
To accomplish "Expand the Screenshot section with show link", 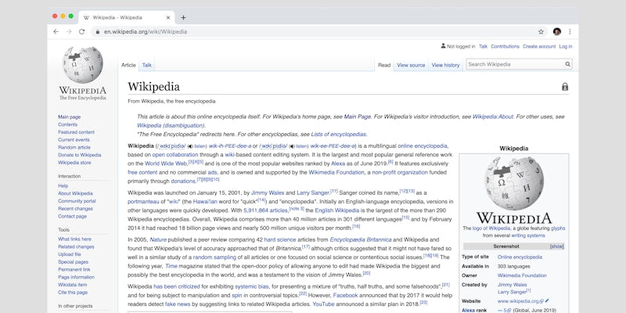I will pyautogui.click(x=556, y=246).
